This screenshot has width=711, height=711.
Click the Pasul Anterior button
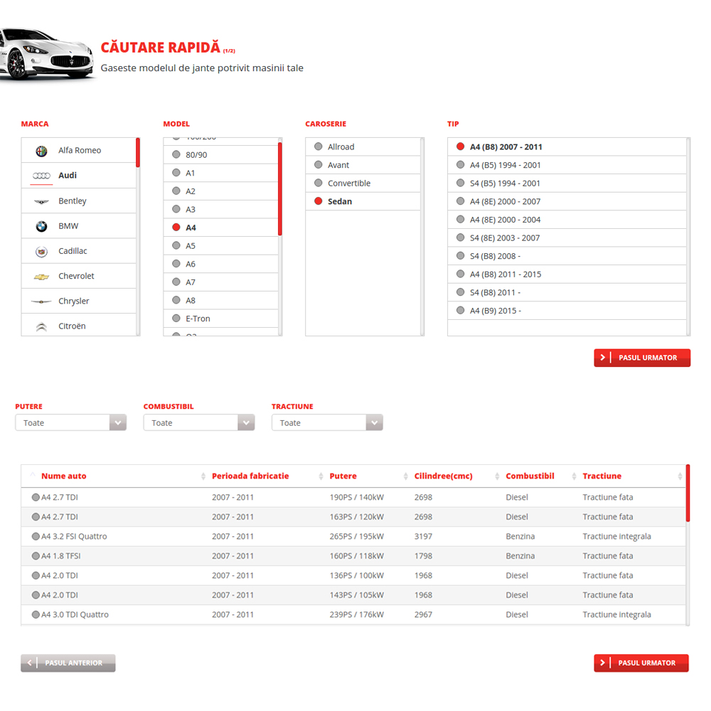point(68,663)
